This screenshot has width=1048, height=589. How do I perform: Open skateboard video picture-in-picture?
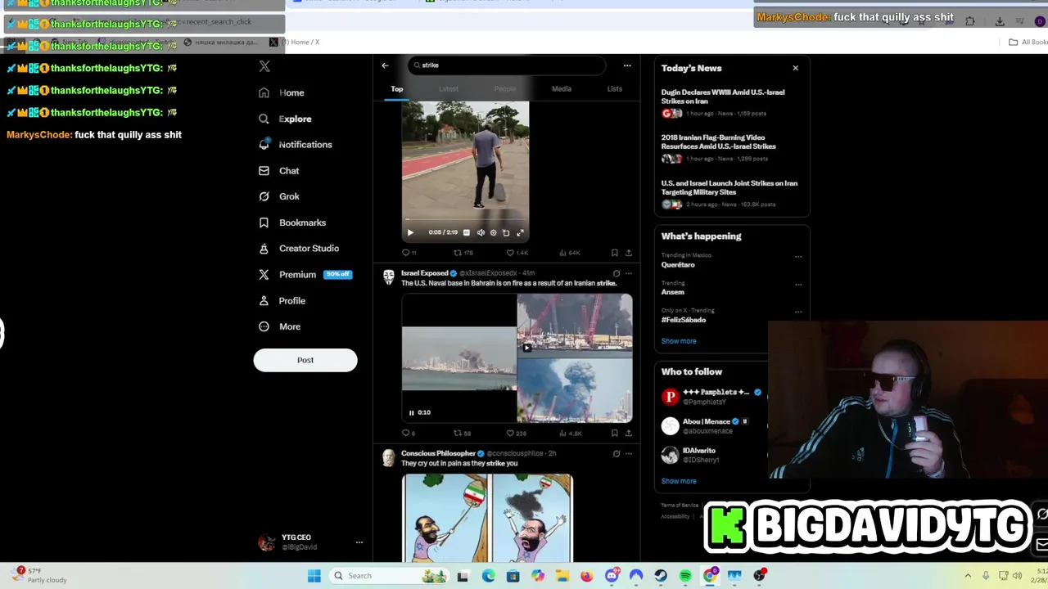(506, 232)
